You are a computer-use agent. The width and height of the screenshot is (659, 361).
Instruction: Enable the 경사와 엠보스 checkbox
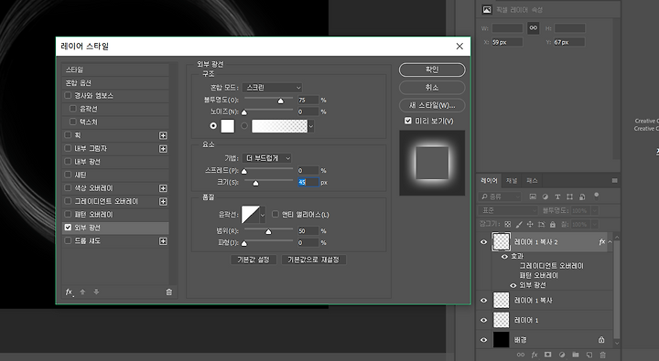[x=68, y=95]
